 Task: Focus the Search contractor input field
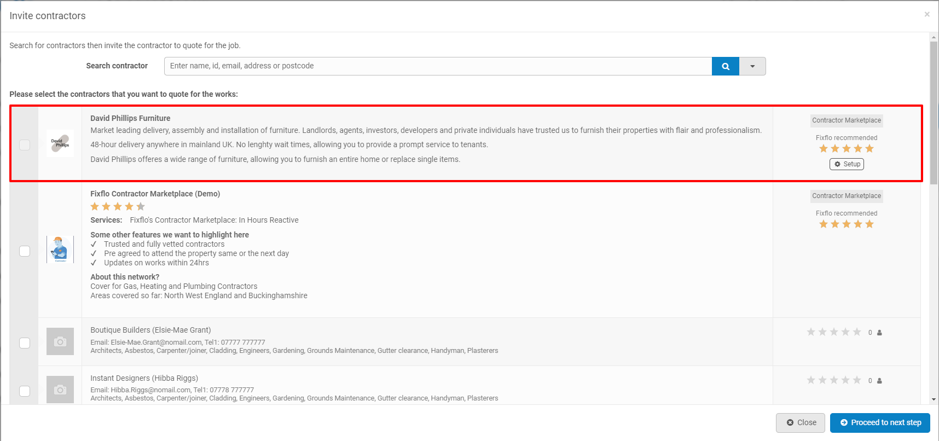point(438,66)
